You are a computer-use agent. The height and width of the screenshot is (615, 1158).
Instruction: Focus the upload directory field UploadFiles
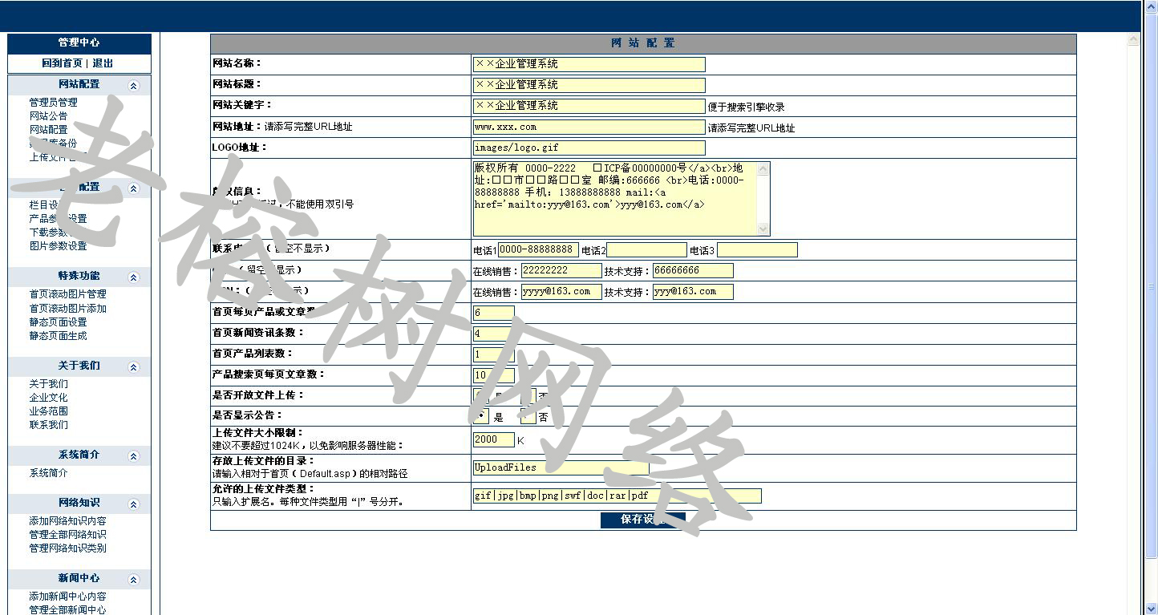(561, 467)
